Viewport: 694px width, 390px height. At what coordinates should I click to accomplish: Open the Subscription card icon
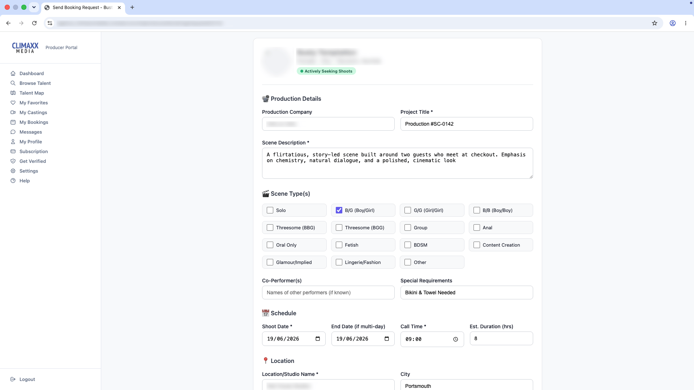[x=13, y=151]
